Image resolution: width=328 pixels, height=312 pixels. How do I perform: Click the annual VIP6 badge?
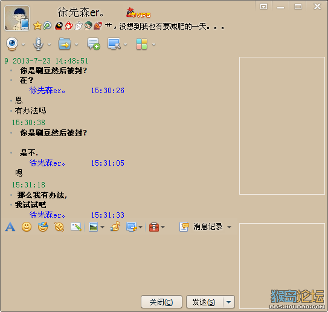point(138,13)
